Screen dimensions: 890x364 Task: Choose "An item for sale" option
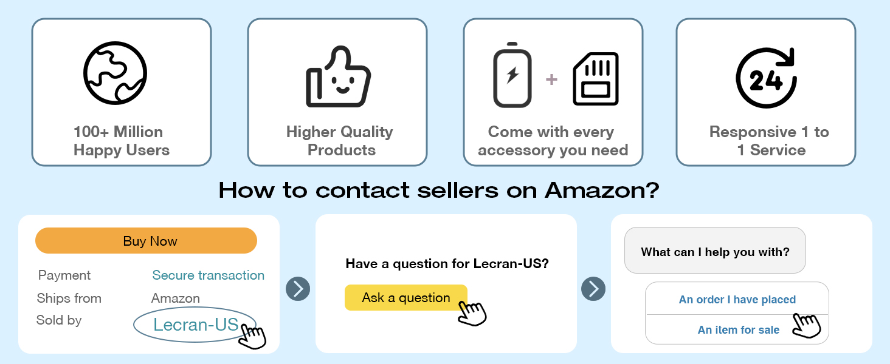tap(738, 330)
